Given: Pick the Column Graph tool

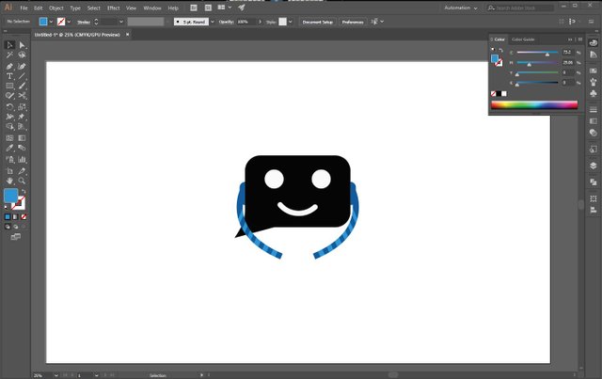Looking at the screenshot, I should coord(22,159).
